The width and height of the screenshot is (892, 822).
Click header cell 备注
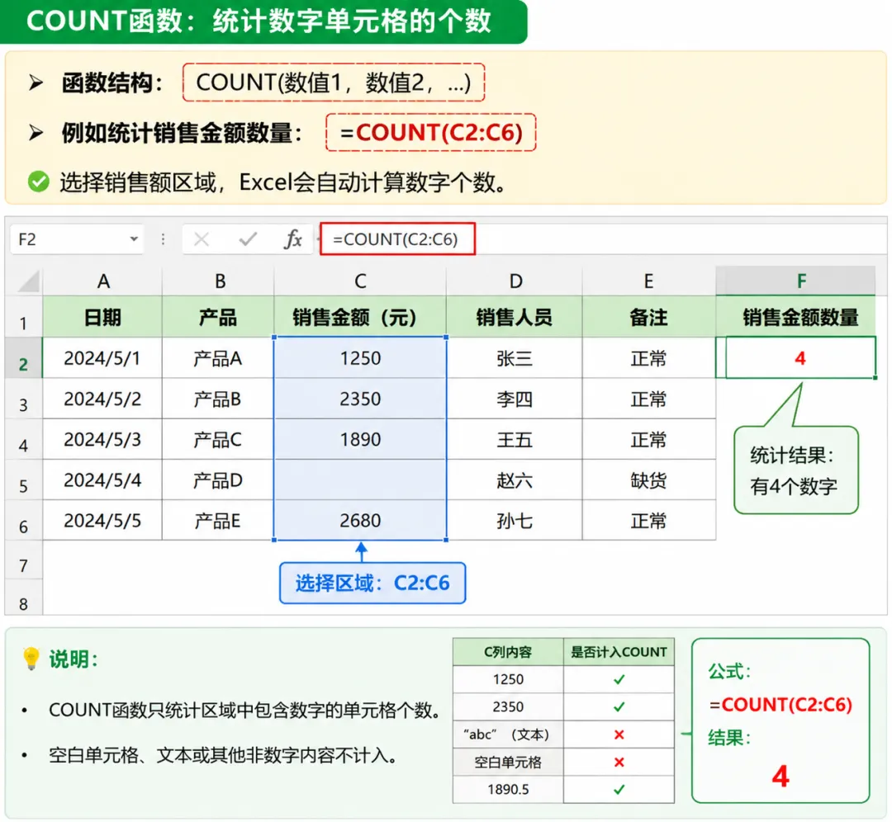648,317
